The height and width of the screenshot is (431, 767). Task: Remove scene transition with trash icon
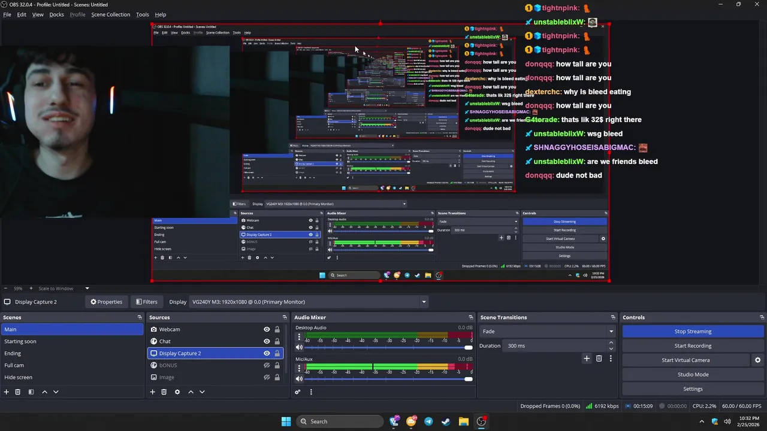pos(599,358)
